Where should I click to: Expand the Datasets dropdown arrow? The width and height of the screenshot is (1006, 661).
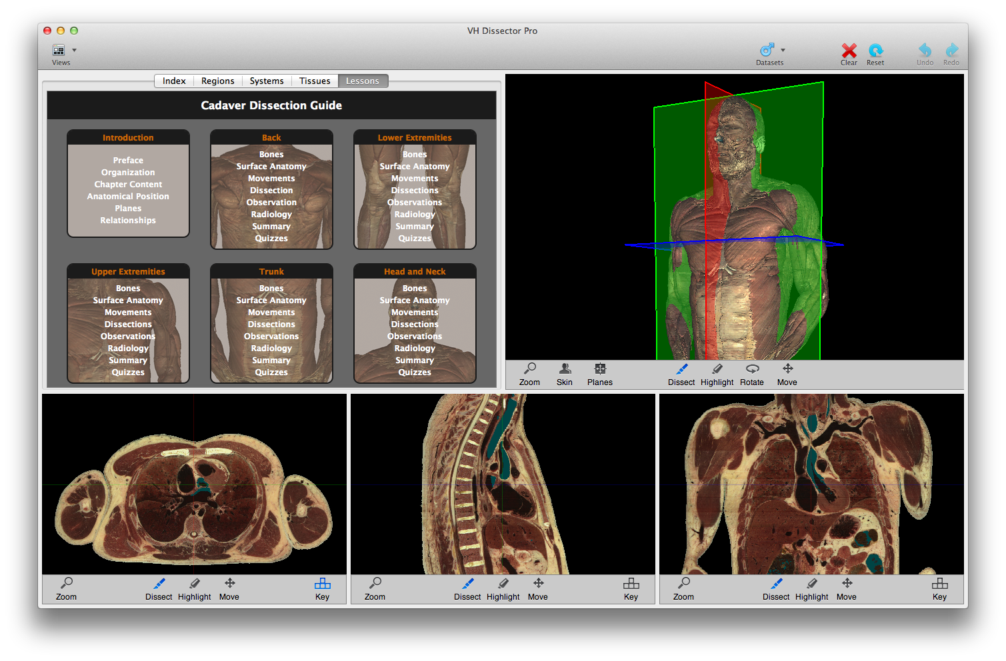783,50
